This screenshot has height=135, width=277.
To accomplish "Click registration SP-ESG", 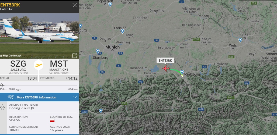I will pos(15,120).
